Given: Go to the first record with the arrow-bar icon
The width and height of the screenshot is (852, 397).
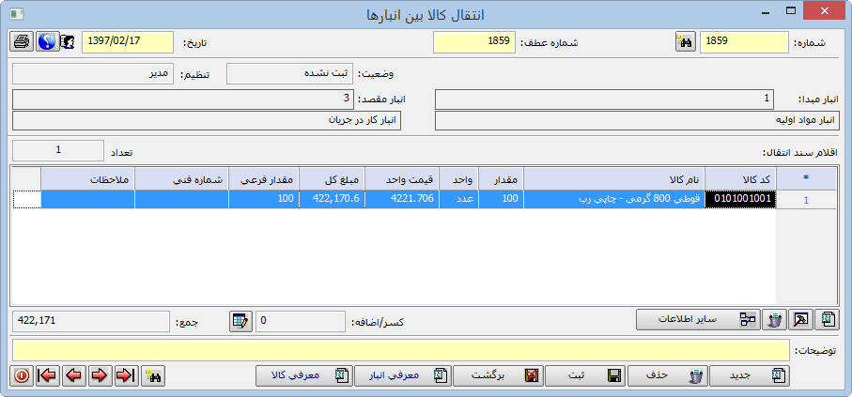Looking at the screenshot, I should [125, 375].
